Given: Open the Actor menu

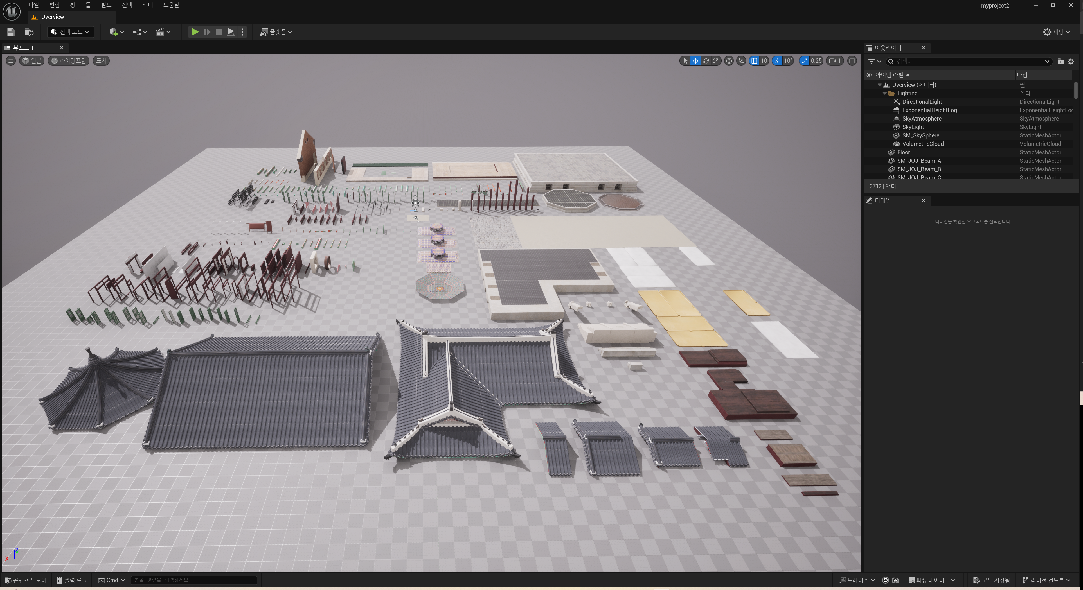Looking at the screenshot, I should point(148,4).
